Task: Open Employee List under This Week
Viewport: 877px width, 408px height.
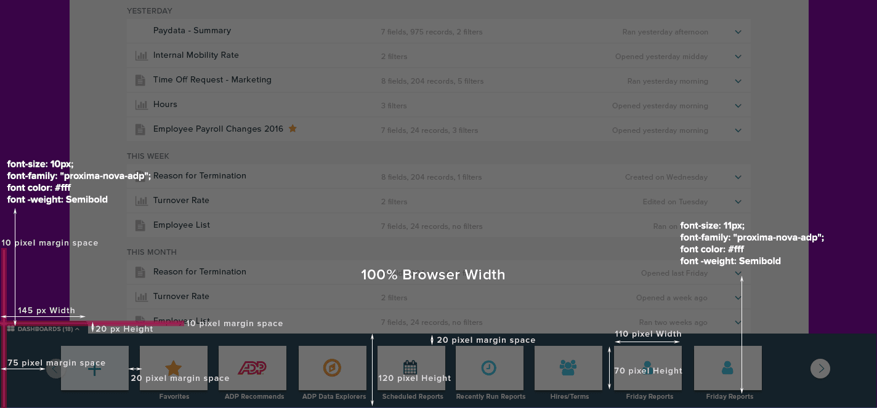Action: 182,225
